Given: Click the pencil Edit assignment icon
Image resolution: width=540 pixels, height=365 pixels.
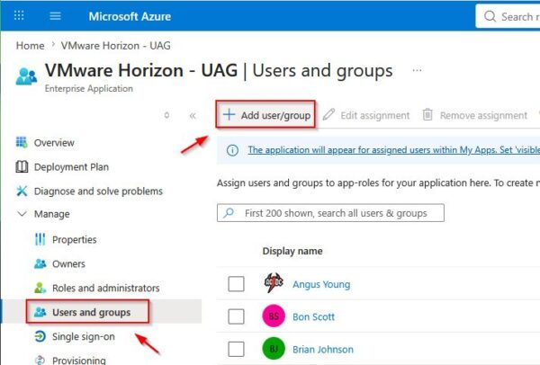Looking at the screenshot, I should (328, 114).
